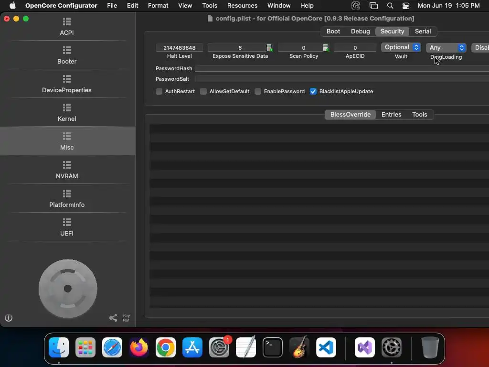
Task: Switch to the Serial tab
Action: pyautogui.click(x=423, y=32)
